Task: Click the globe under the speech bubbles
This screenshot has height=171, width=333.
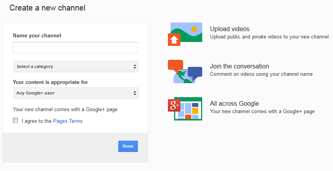Action: (182, 78)
